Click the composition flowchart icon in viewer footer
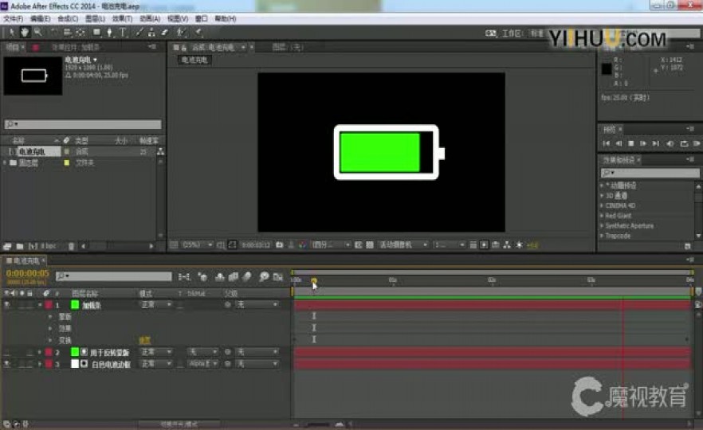Viewport: 703px width, 430px height. [x=507, y=245]
